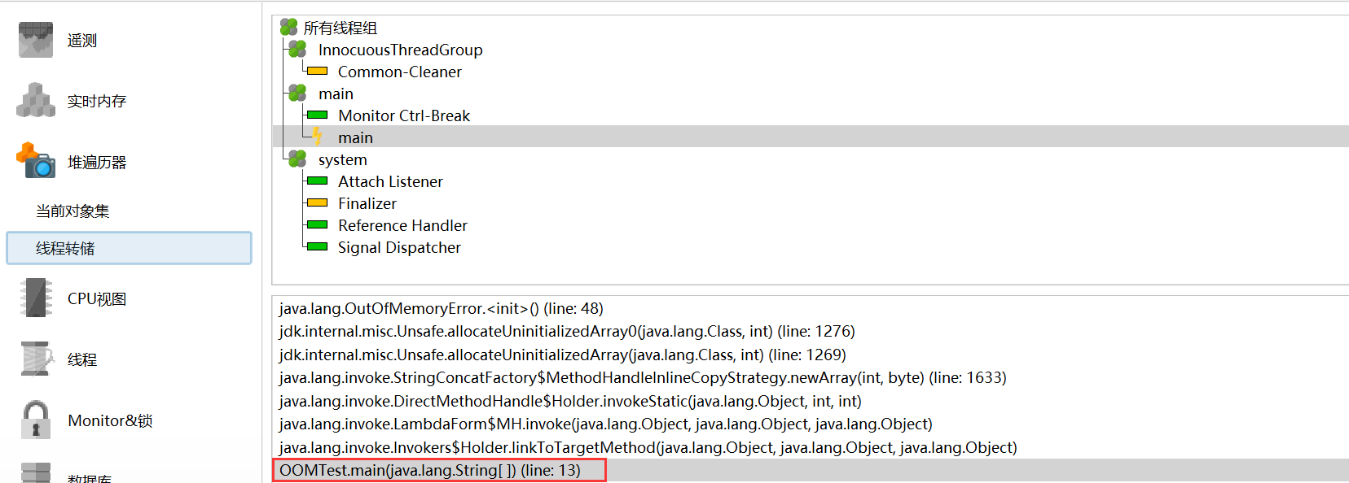Open the 堆遍历器 heap walker camera icon
The height and width of the screenshot is (483, 1349).
point(36,160)
